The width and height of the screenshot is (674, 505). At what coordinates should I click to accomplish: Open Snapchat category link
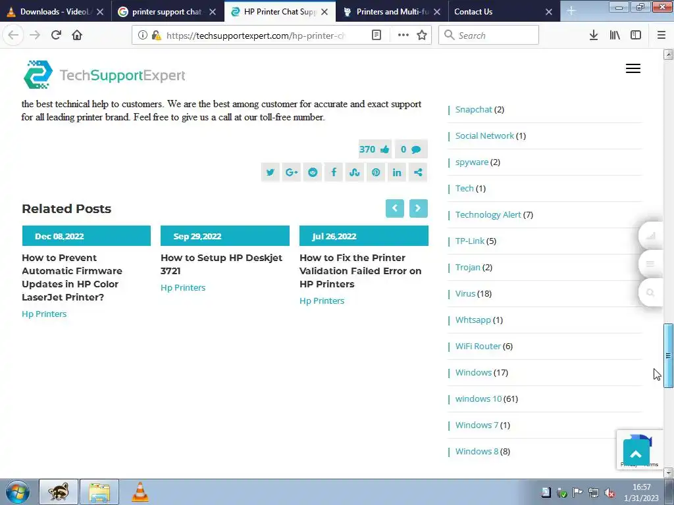pyautogui.click(x=473, y=110)
